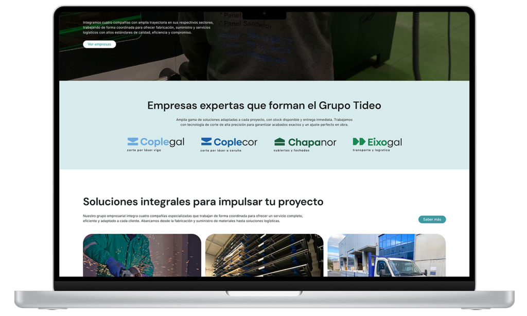Open the Coplegal company logo

(x=155, y=144)
